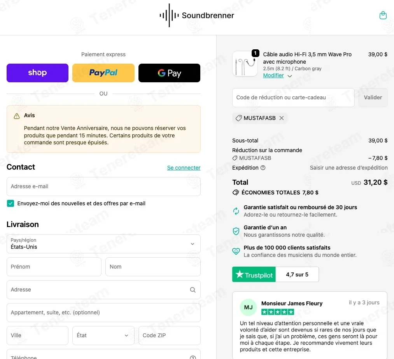The height and width of the screenshot is (359, 394).
Task: Click the Valider discount button
Action: [373, 97]
